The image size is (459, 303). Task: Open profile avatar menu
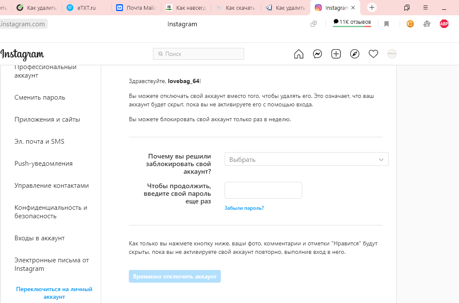coord(392,54)
